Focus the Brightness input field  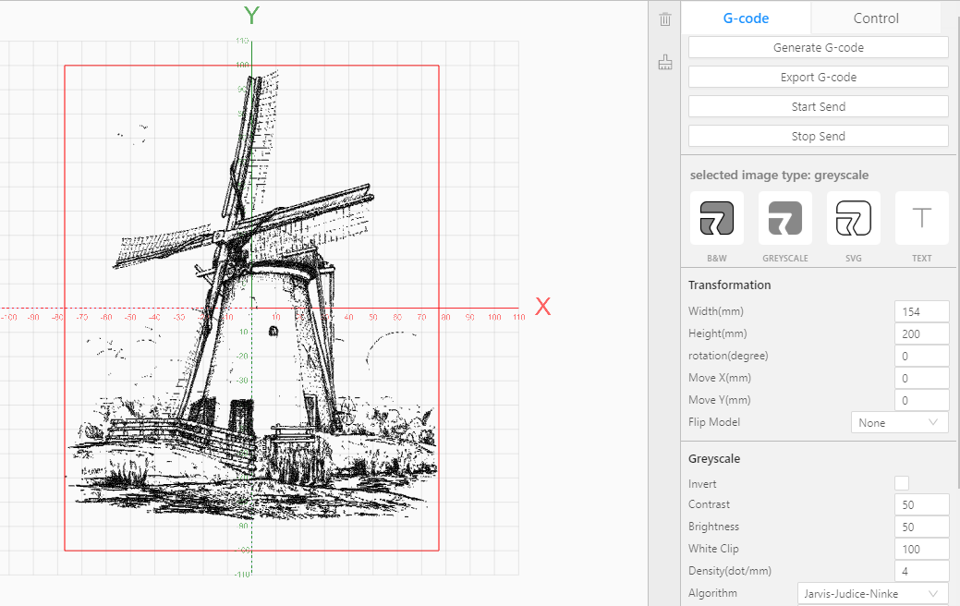click(921, 527)
